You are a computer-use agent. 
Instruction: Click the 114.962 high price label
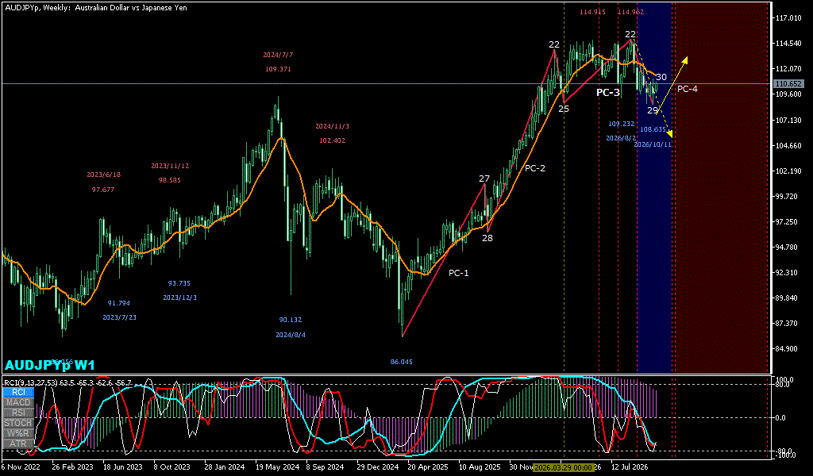(630, 12)
